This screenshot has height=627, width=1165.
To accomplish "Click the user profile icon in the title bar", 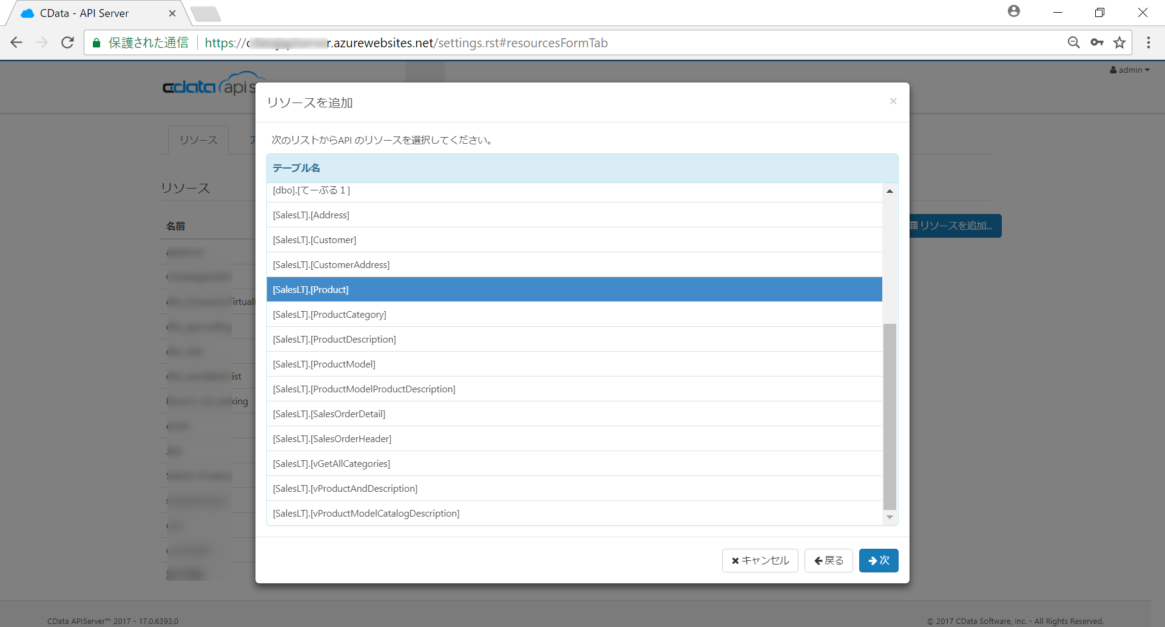I will coord(1014,11).
